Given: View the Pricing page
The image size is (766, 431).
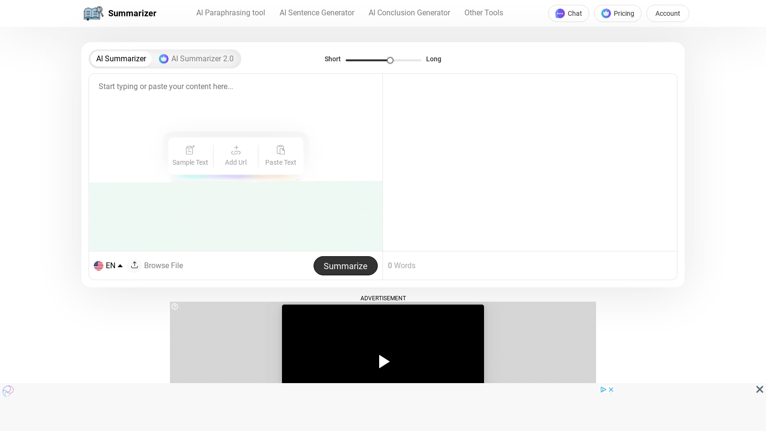Looking at the screenshot, I should pos(618,13).
